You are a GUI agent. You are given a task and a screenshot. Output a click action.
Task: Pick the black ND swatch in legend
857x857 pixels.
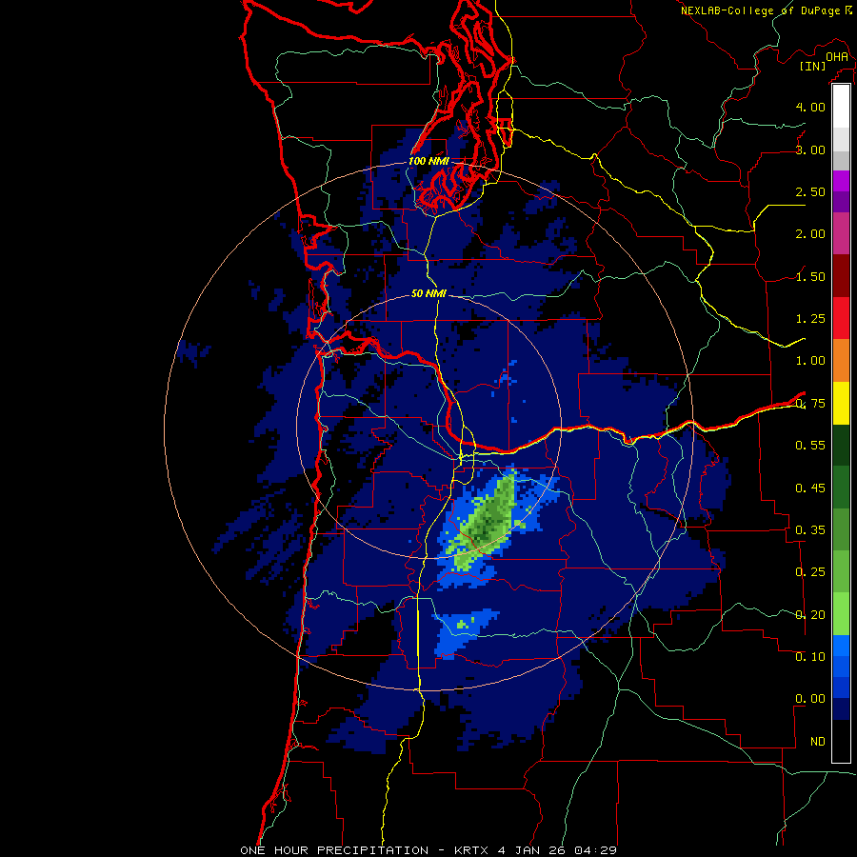click(841, 741)
